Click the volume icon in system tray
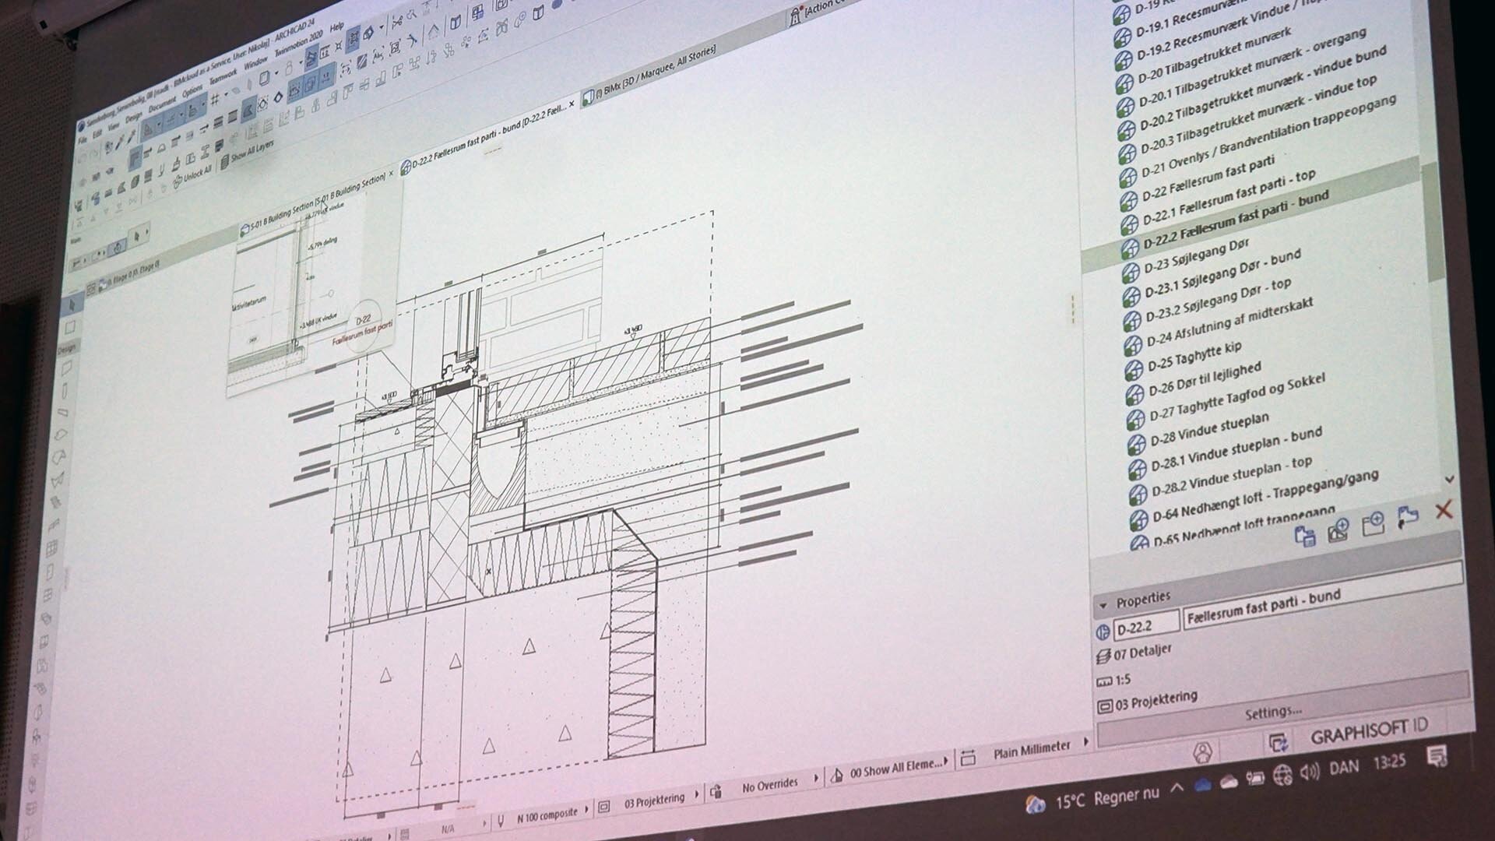Viewport: 1495px width, 841px height. coord(1310,771)
